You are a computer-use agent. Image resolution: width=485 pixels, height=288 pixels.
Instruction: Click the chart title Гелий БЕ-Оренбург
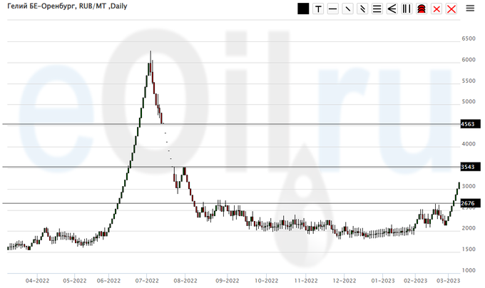[41, 6]
